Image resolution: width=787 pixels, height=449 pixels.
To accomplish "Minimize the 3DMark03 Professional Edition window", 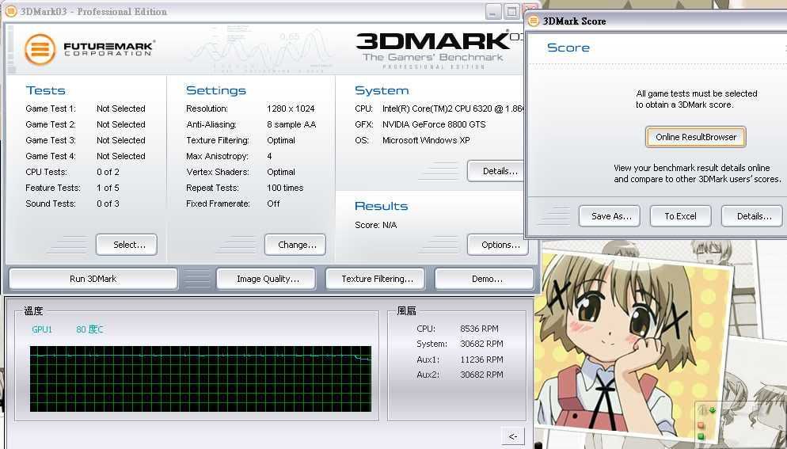I will click(x=493, y=12).
